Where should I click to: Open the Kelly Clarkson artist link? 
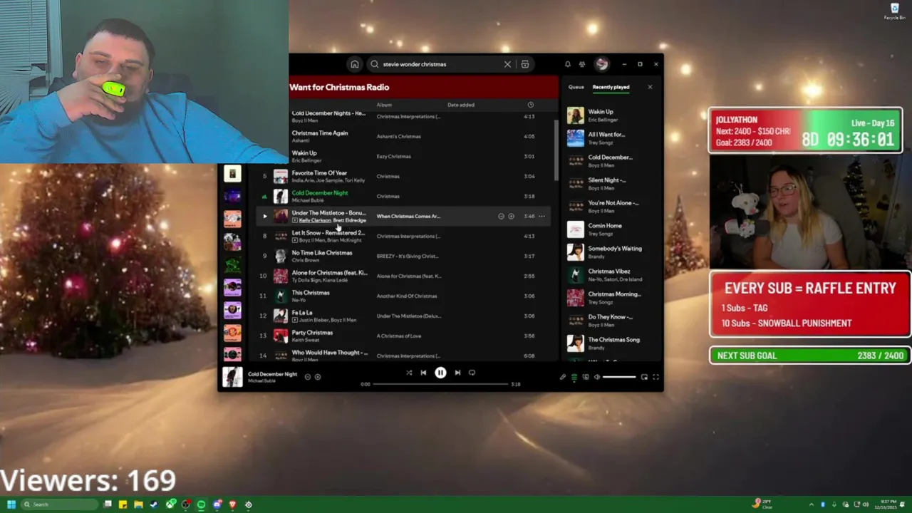click(x=315, y=220)
